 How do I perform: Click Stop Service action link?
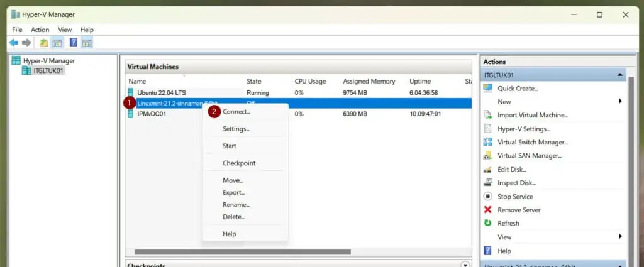515,197
